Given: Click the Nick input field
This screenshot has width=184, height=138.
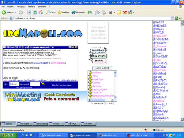Looking at the screenshot, I should [14, 84].
